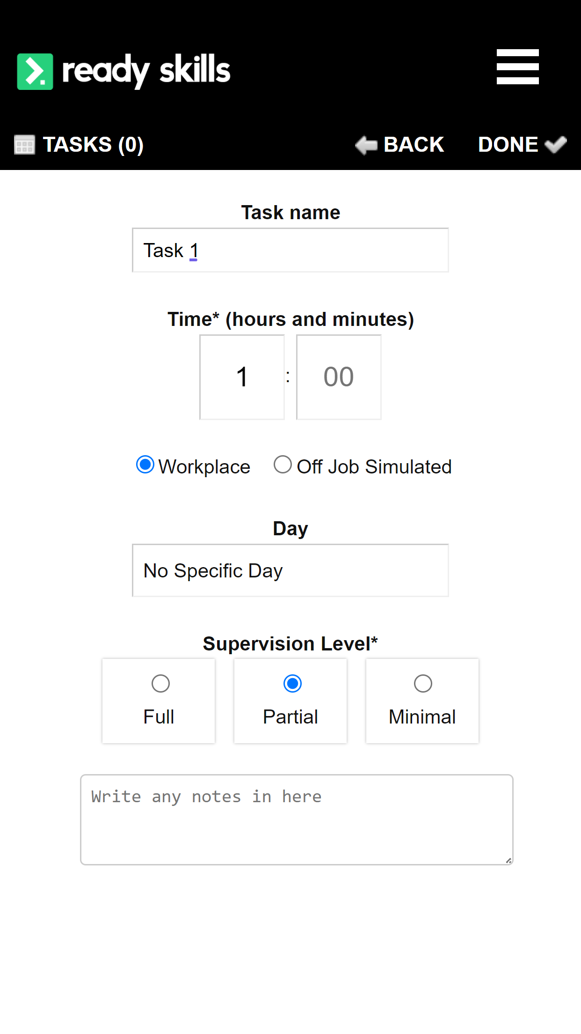Focus the hours time field

(242, 377)
